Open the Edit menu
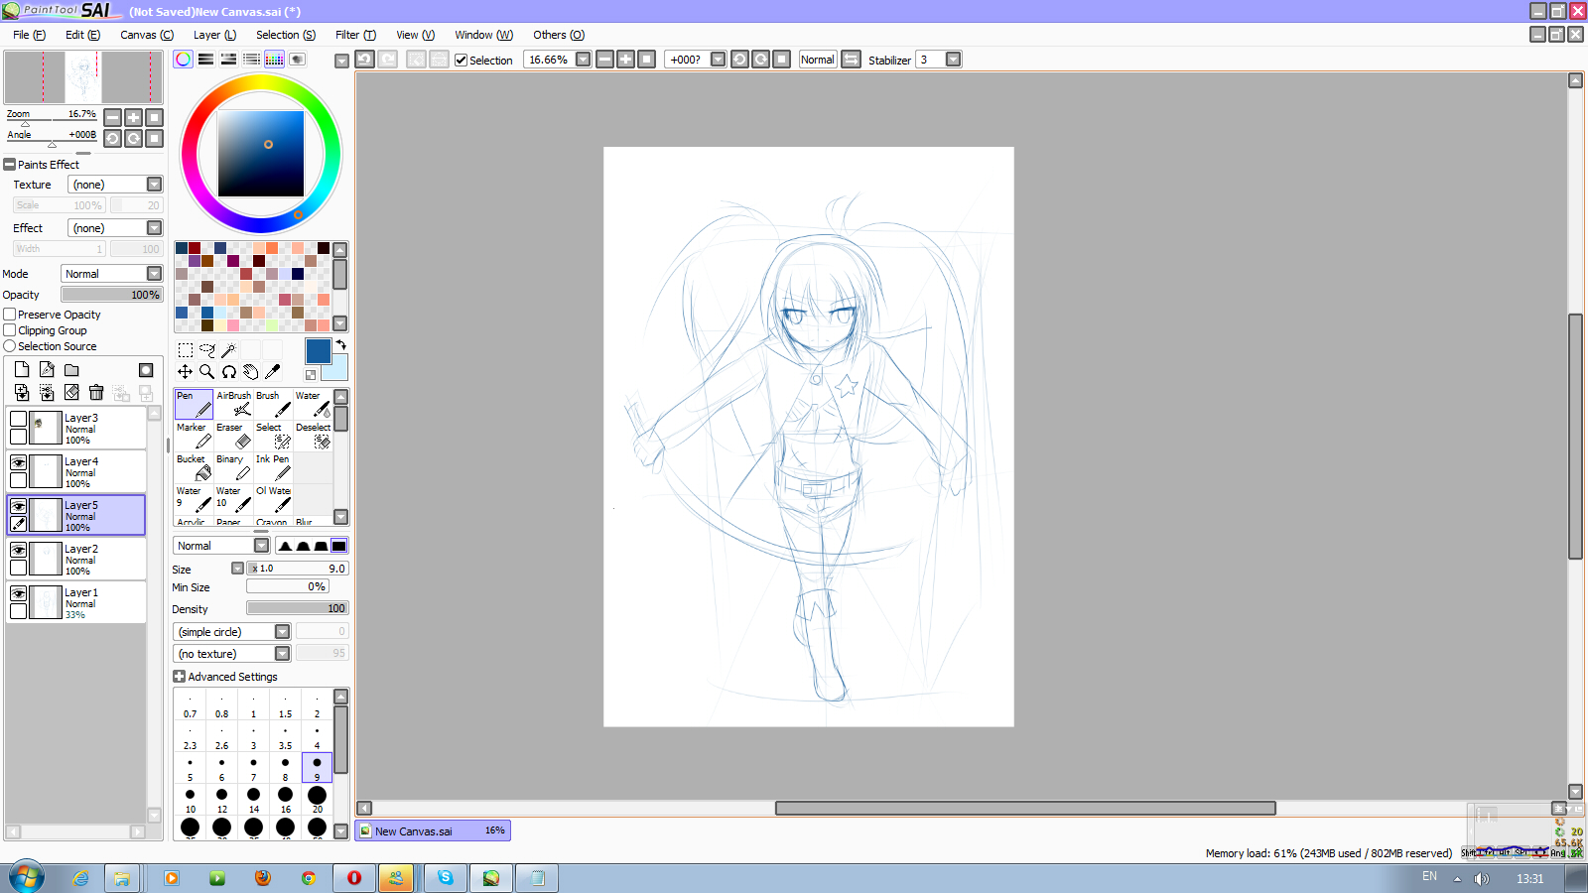Viewport: 1588px width, 893px height. pyautogui.click(x=82, y=35)
